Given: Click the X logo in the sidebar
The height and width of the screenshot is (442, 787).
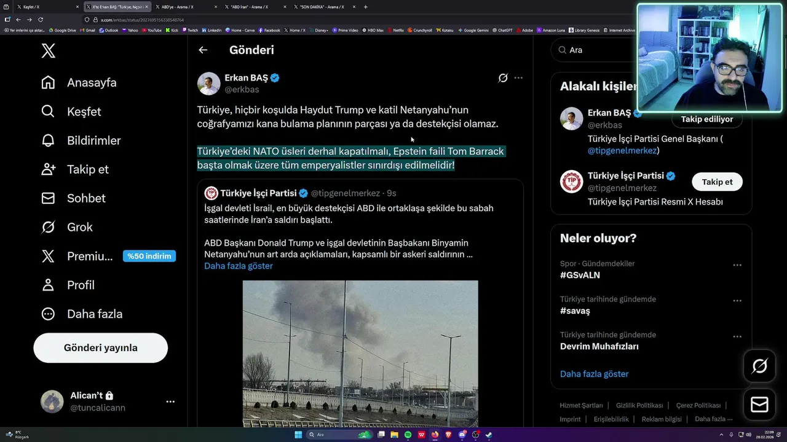Looking at the screenshot, I should [48, 50].
